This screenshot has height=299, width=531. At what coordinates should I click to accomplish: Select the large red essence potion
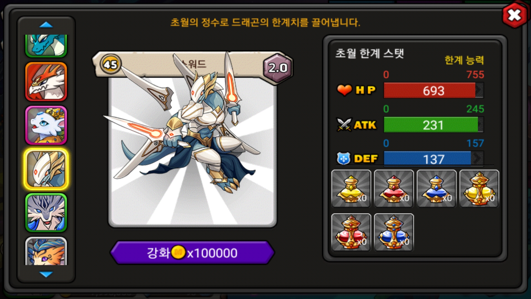(x=351, y=232)
